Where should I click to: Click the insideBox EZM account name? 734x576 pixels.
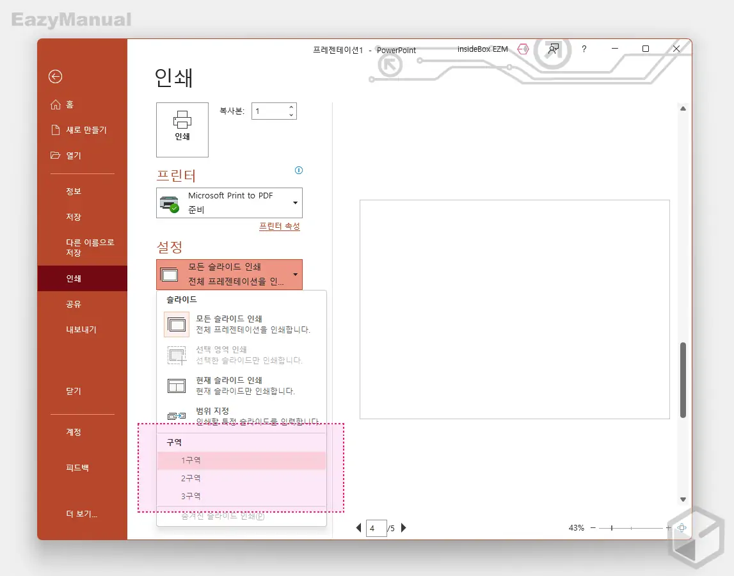point(482,49)
